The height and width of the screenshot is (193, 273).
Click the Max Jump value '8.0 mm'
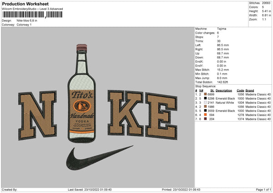[222, 78]
